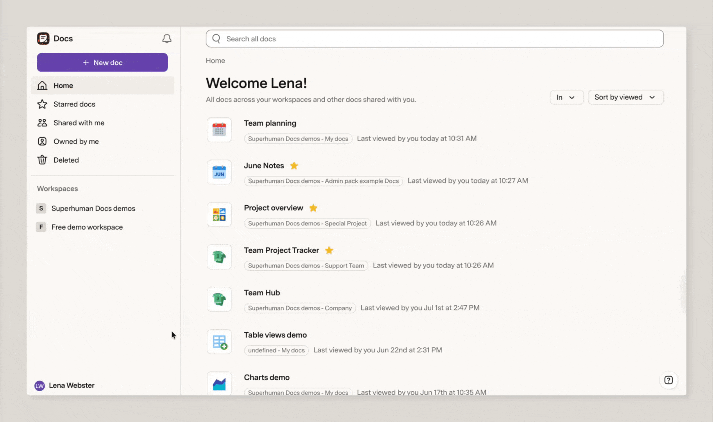This screenshot has width=713, height=422.
Task: Click the Docs logo icon
Action: point(43,39)
